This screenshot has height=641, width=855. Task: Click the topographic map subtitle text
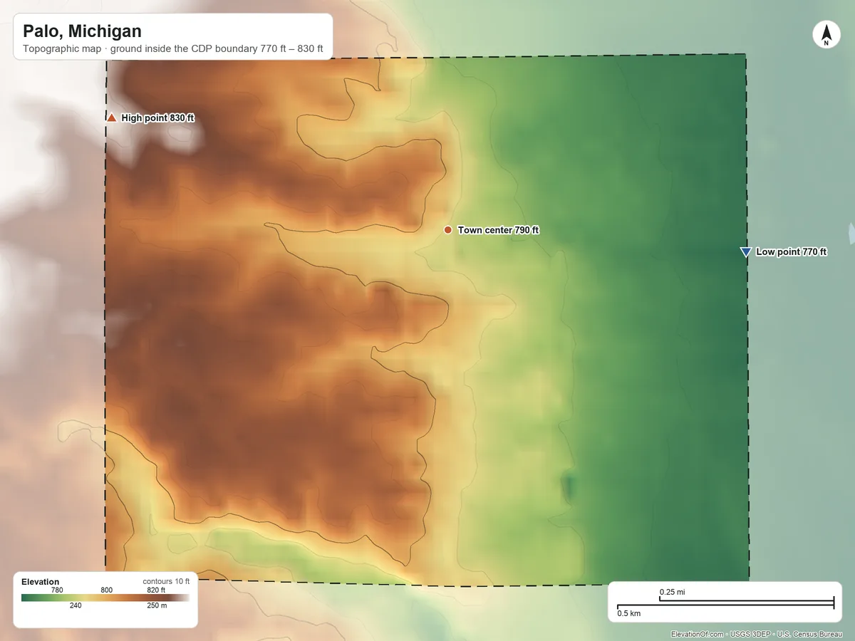coord(173,49)
